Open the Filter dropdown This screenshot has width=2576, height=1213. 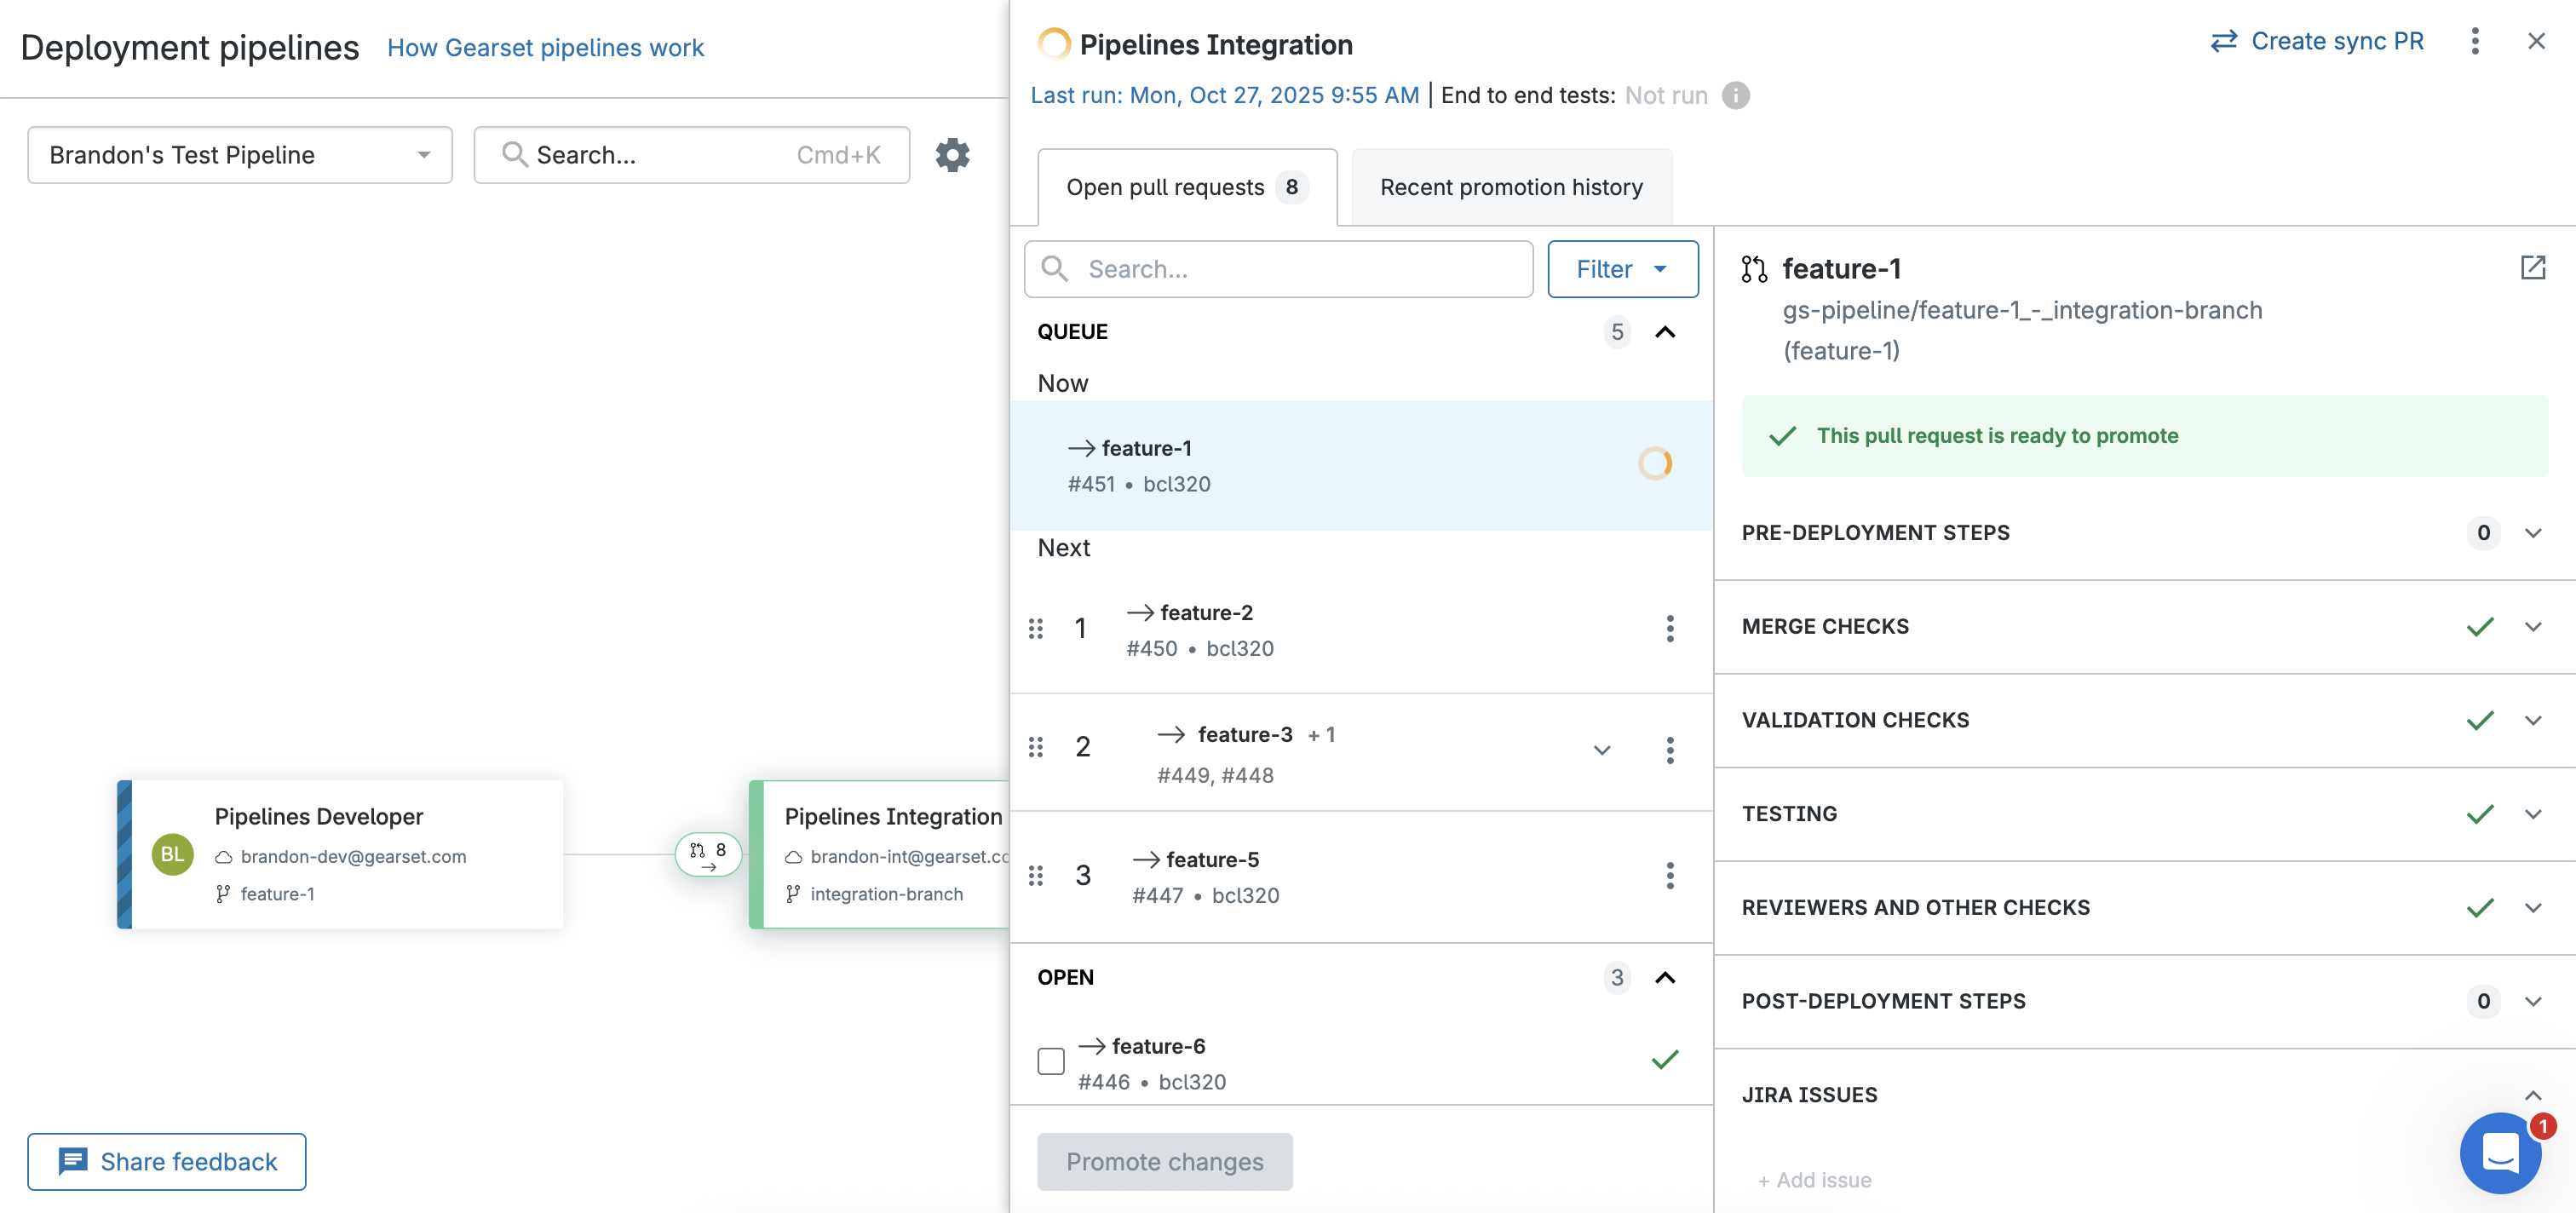pyautogui.click(x=1622, y=269)
